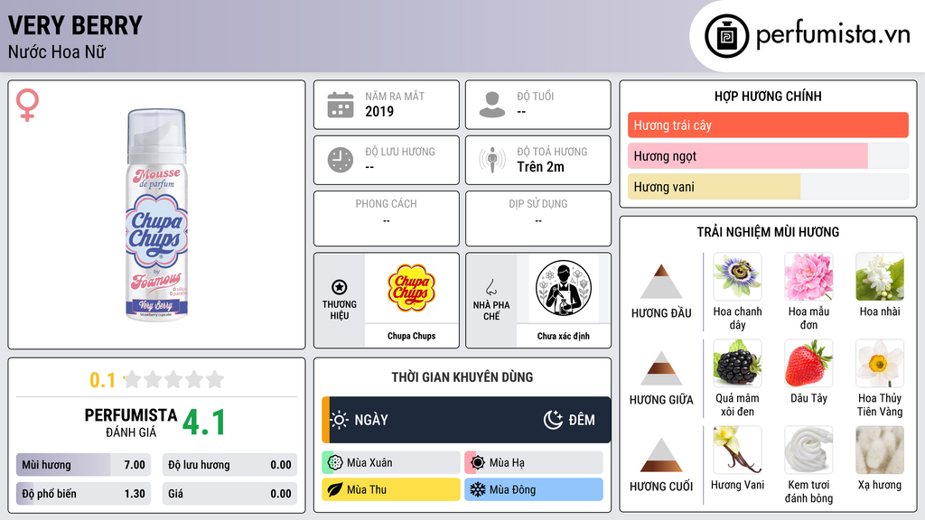Click the 0.1 user rating value
This screenshot has width=925, height=520.
103,380
